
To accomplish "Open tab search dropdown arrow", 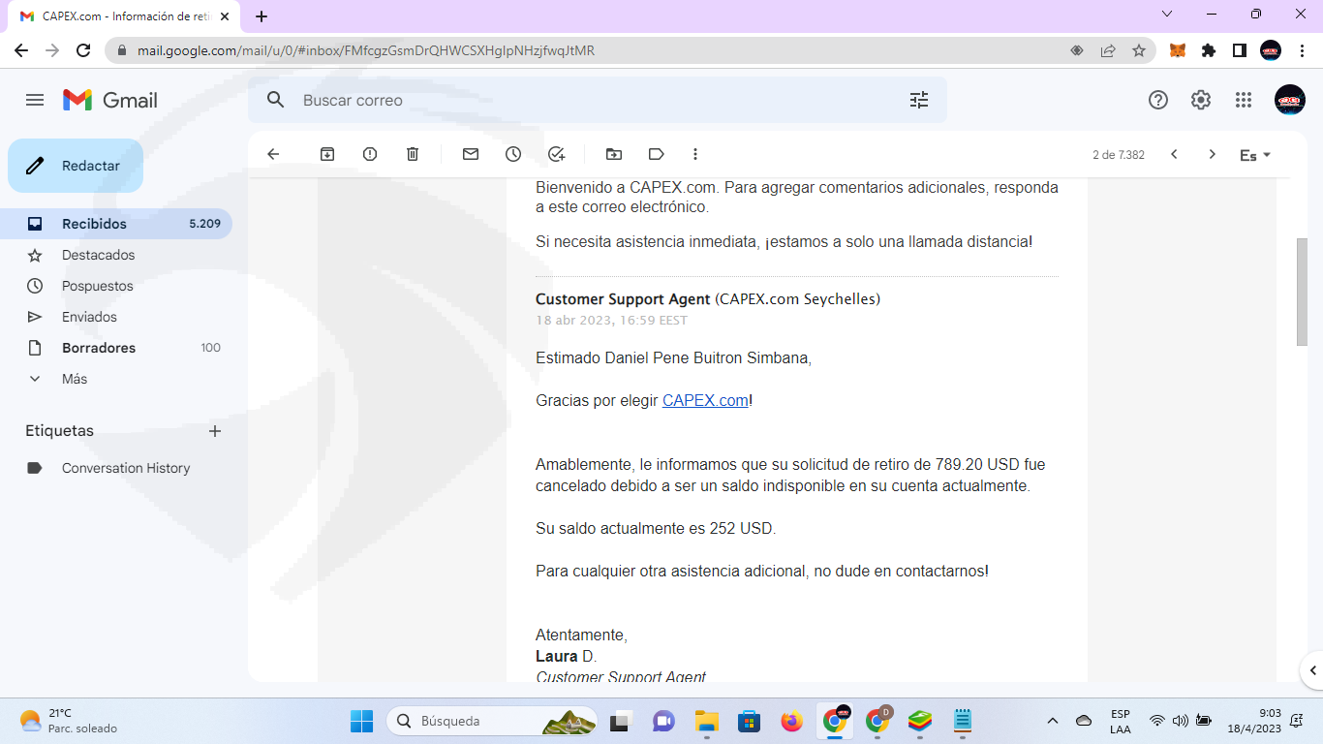I will [x=1166, y=14].
